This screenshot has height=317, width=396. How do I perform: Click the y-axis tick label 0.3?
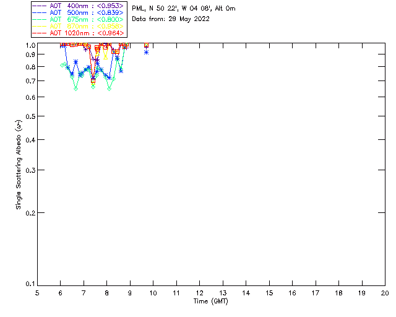click(30, 170)
